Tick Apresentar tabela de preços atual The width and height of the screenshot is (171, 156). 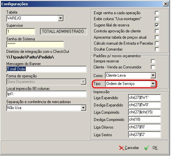point(157,37)
